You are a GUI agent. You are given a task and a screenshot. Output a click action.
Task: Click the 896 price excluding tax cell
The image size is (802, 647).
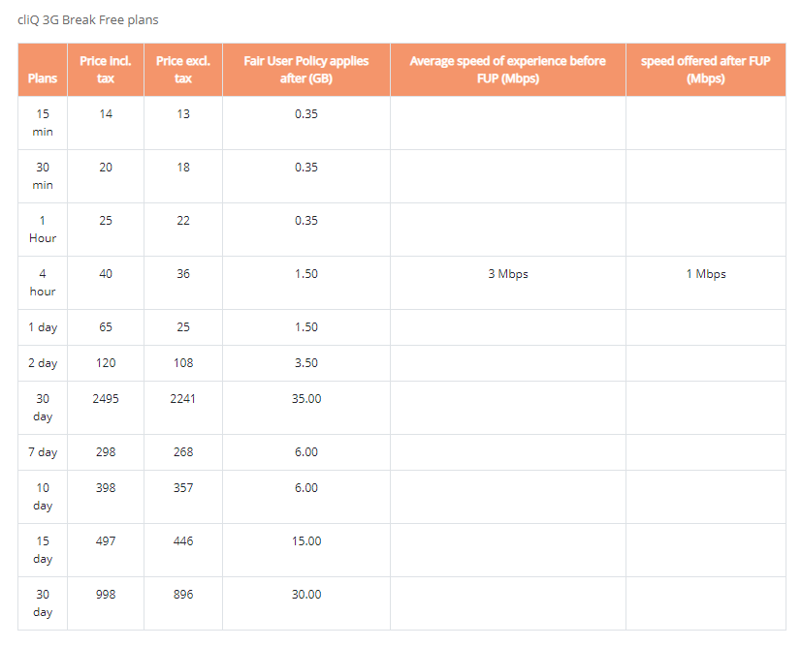click(183, 603)
